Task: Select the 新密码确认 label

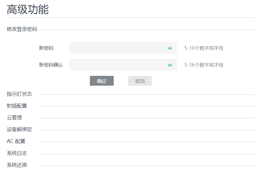Action: click(51, 65)
